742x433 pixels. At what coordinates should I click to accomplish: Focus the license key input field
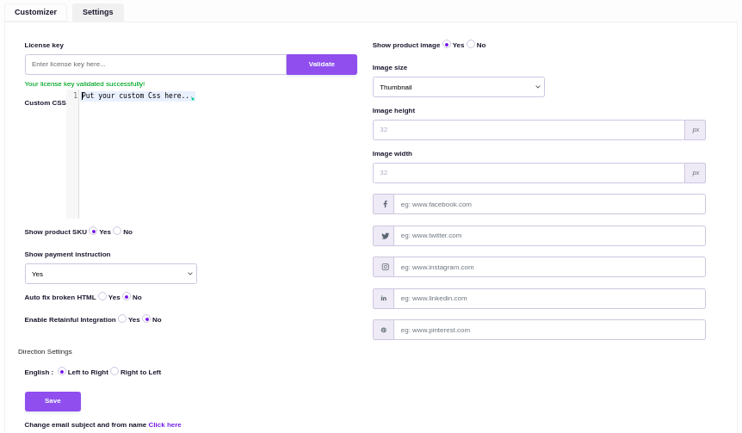(155, 65)
